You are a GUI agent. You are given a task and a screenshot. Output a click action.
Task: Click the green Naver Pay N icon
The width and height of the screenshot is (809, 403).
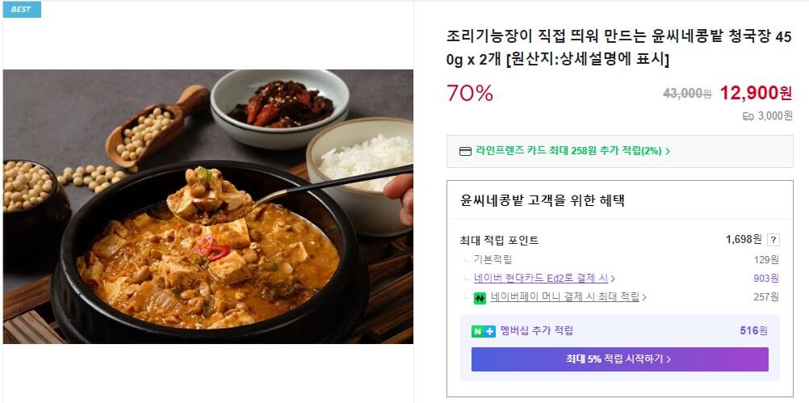tap(480, 297)
